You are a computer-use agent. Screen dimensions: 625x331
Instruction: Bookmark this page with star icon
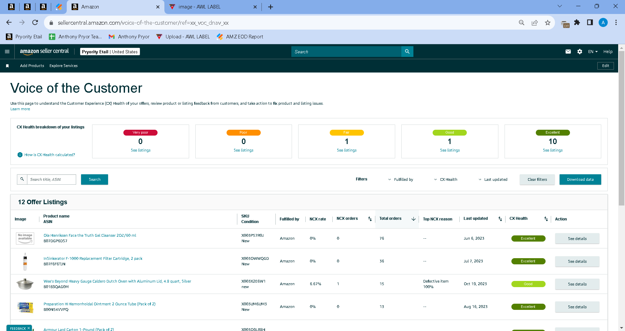point(548,22)
